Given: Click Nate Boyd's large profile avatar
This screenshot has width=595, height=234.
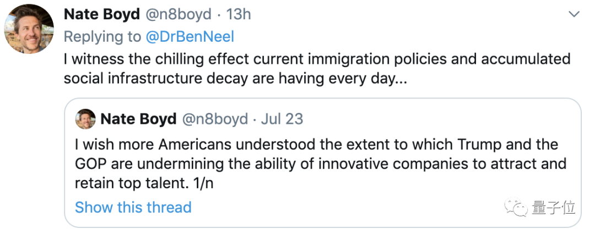Looking at the screenshot, I should pyautogui.click(x=28, y=28).
